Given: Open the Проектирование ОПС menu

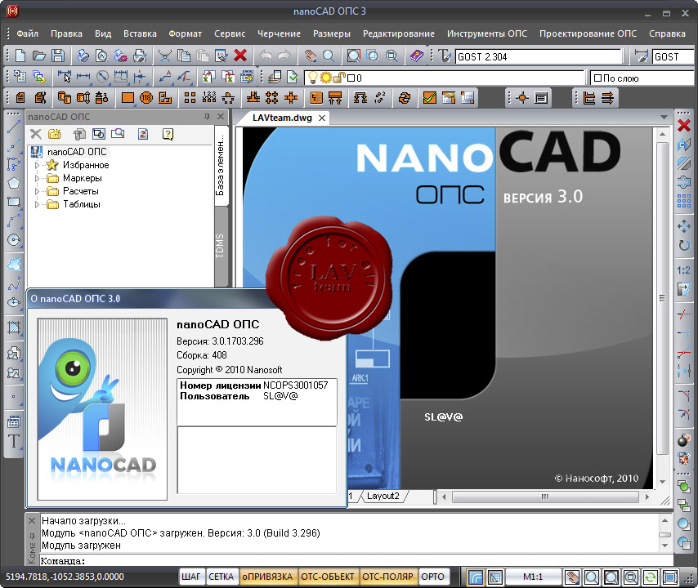Looking at the screenshot, I should (588, 33).
